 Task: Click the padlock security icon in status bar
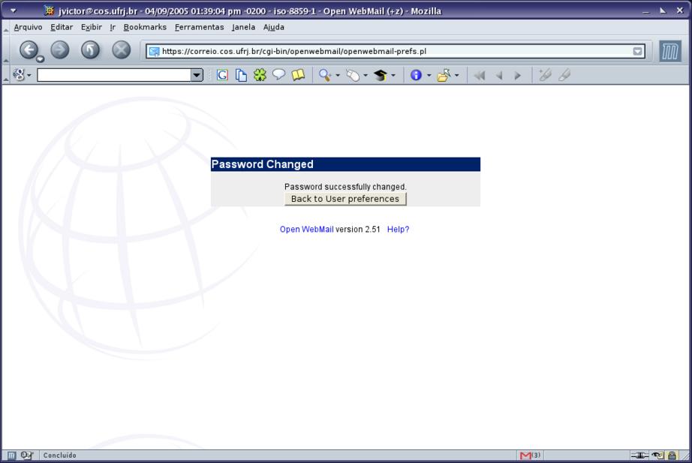tap(672, 455)
